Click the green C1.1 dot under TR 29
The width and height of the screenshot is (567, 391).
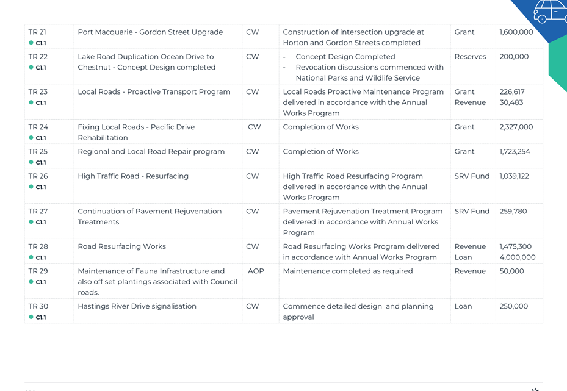(31, 281)
